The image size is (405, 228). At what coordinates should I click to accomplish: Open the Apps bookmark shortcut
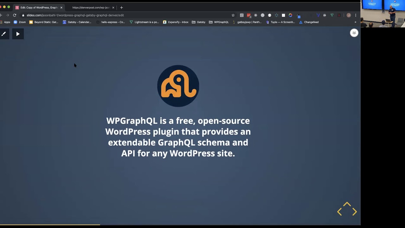pyautogui.click(x=5, y=22)
